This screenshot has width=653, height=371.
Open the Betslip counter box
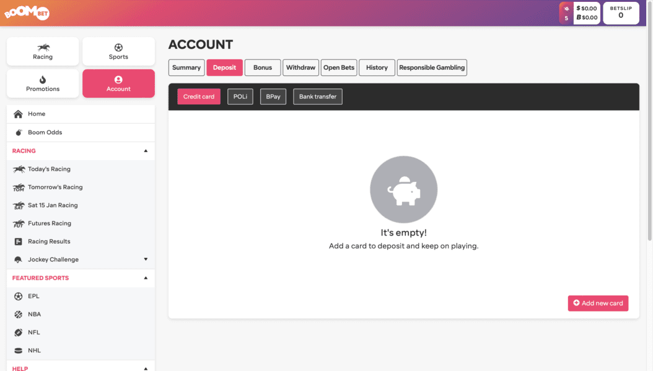[x=621, y=13]
